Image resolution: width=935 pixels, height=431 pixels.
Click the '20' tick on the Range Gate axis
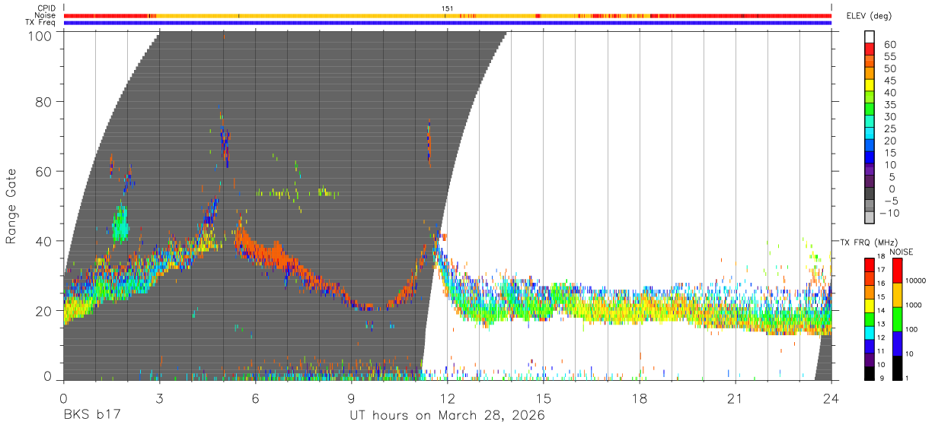44,311
